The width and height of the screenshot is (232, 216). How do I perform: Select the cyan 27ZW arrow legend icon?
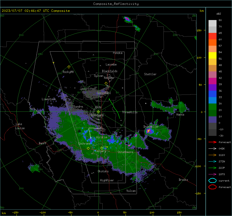(x=212, y=162)
